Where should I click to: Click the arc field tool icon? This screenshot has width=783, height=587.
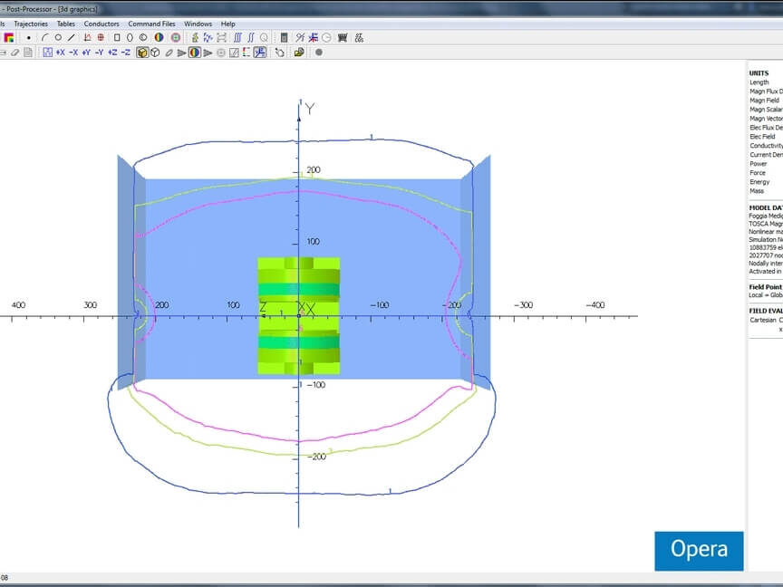coord(44,38)
